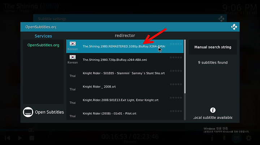Open the Manual search string option

pyautogui.click(x=213, y=47)
